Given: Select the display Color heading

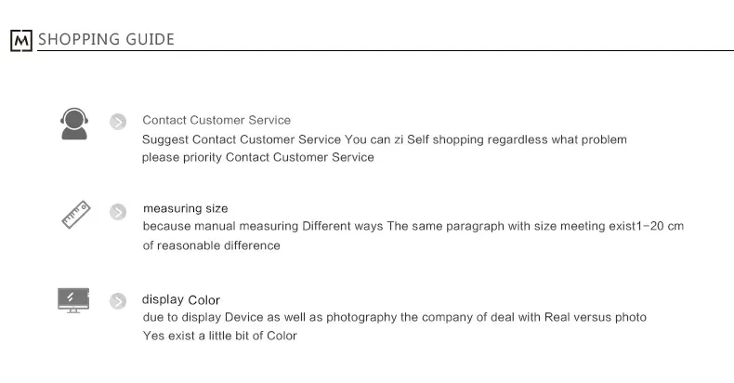Looking at the screenshot, I should pyautogui.click(x=180, y=299).
